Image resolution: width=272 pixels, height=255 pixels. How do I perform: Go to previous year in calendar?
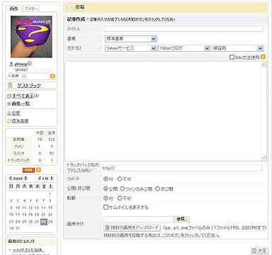[x=10, y=178]
